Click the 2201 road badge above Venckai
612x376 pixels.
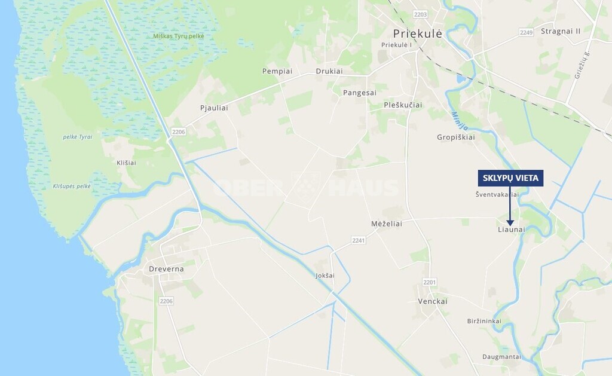(x=430, y=282)
